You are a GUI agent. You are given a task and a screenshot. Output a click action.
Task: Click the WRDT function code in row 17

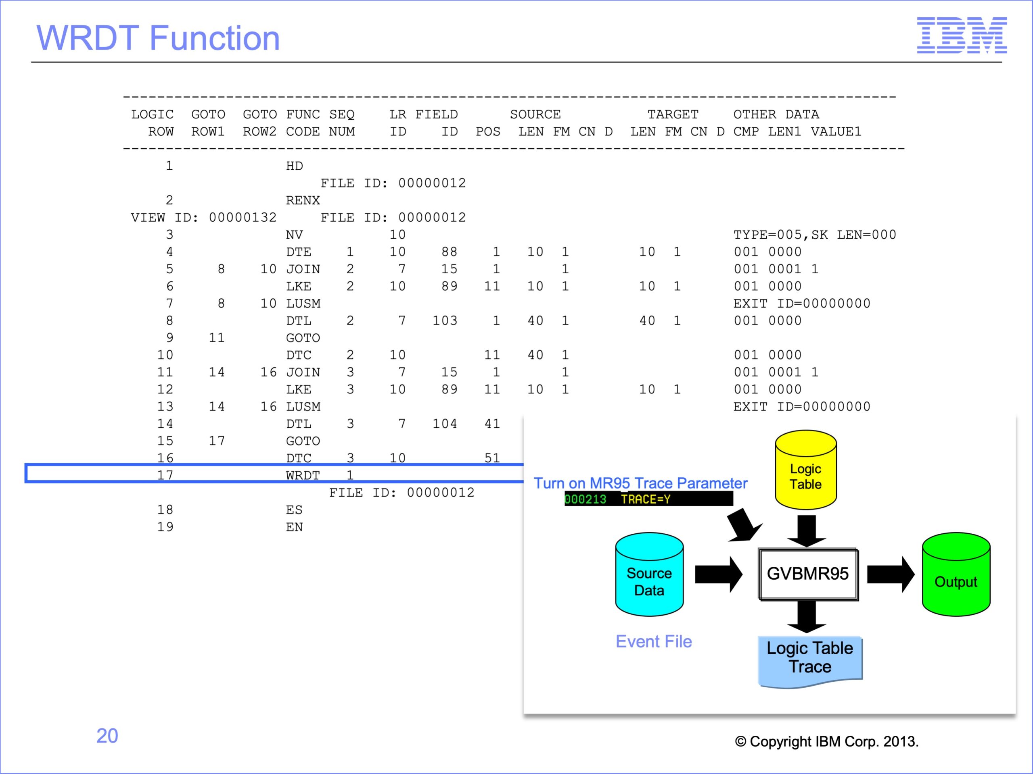point(303,475)
